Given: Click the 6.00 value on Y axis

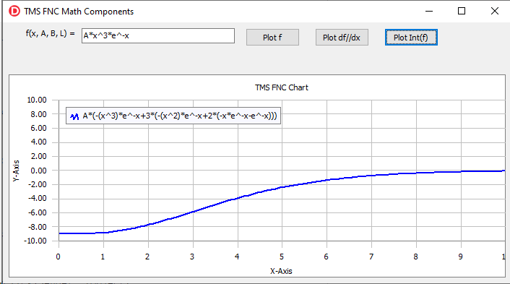Looking at the screenshot, I should [38, 128].
